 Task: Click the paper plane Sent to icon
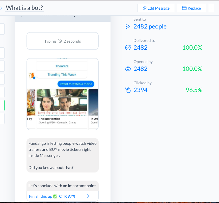[x=128, y=26]
